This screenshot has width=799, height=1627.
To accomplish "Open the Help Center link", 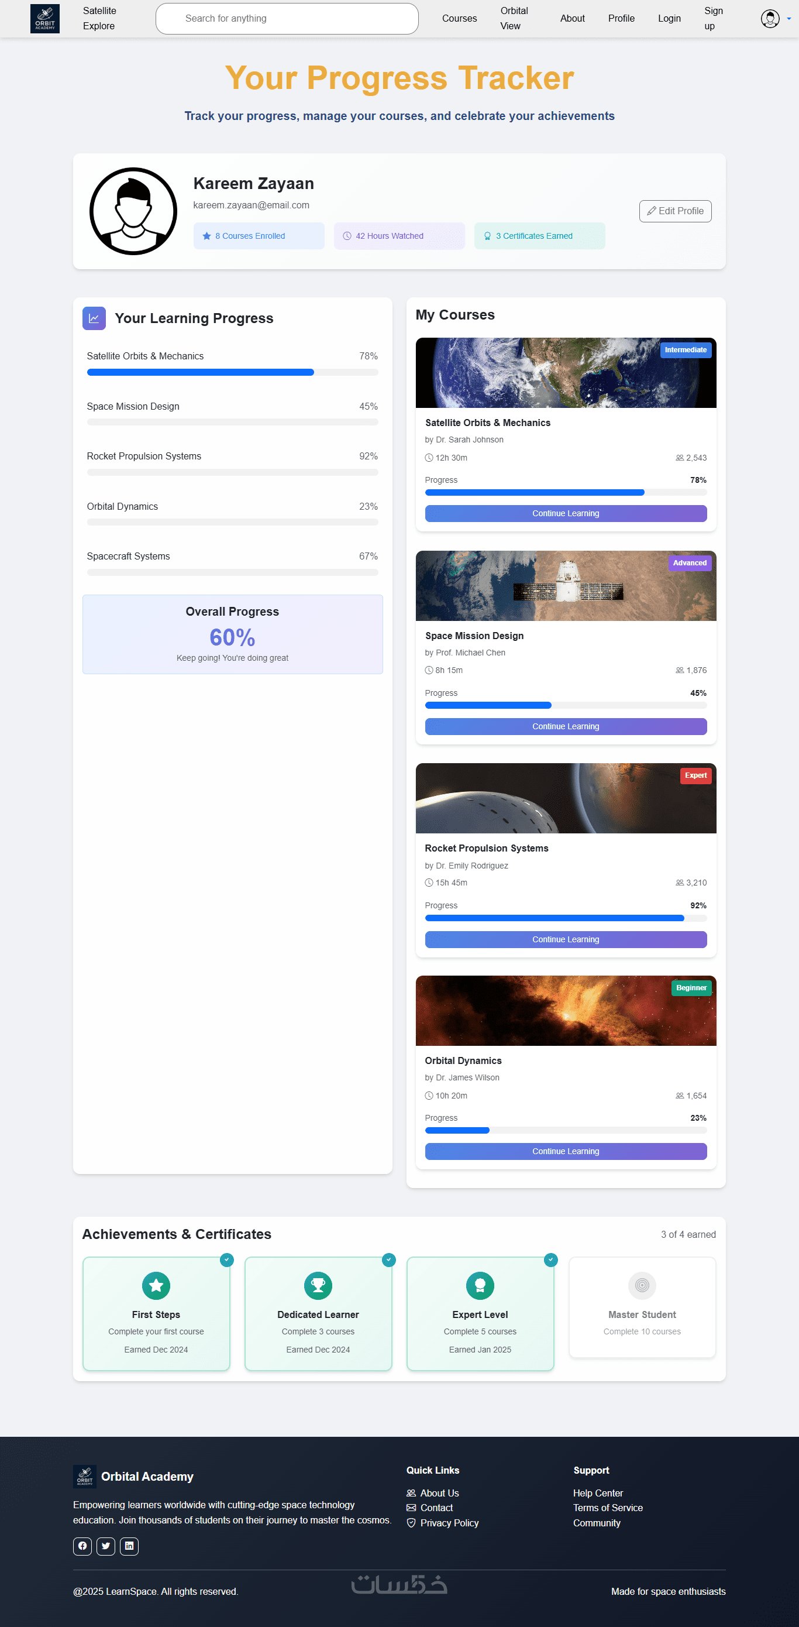I will (x=598, y=1492).
